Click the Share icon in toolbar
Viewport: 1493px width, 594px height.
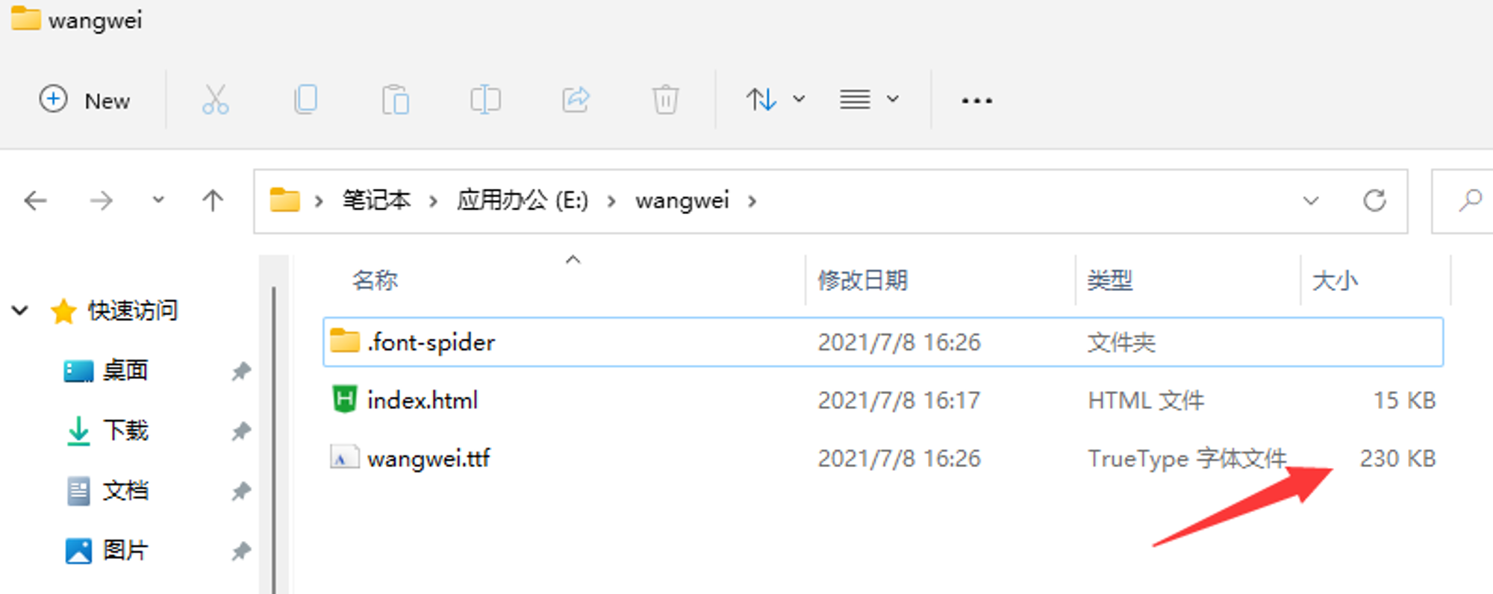(x=576, y=99)
